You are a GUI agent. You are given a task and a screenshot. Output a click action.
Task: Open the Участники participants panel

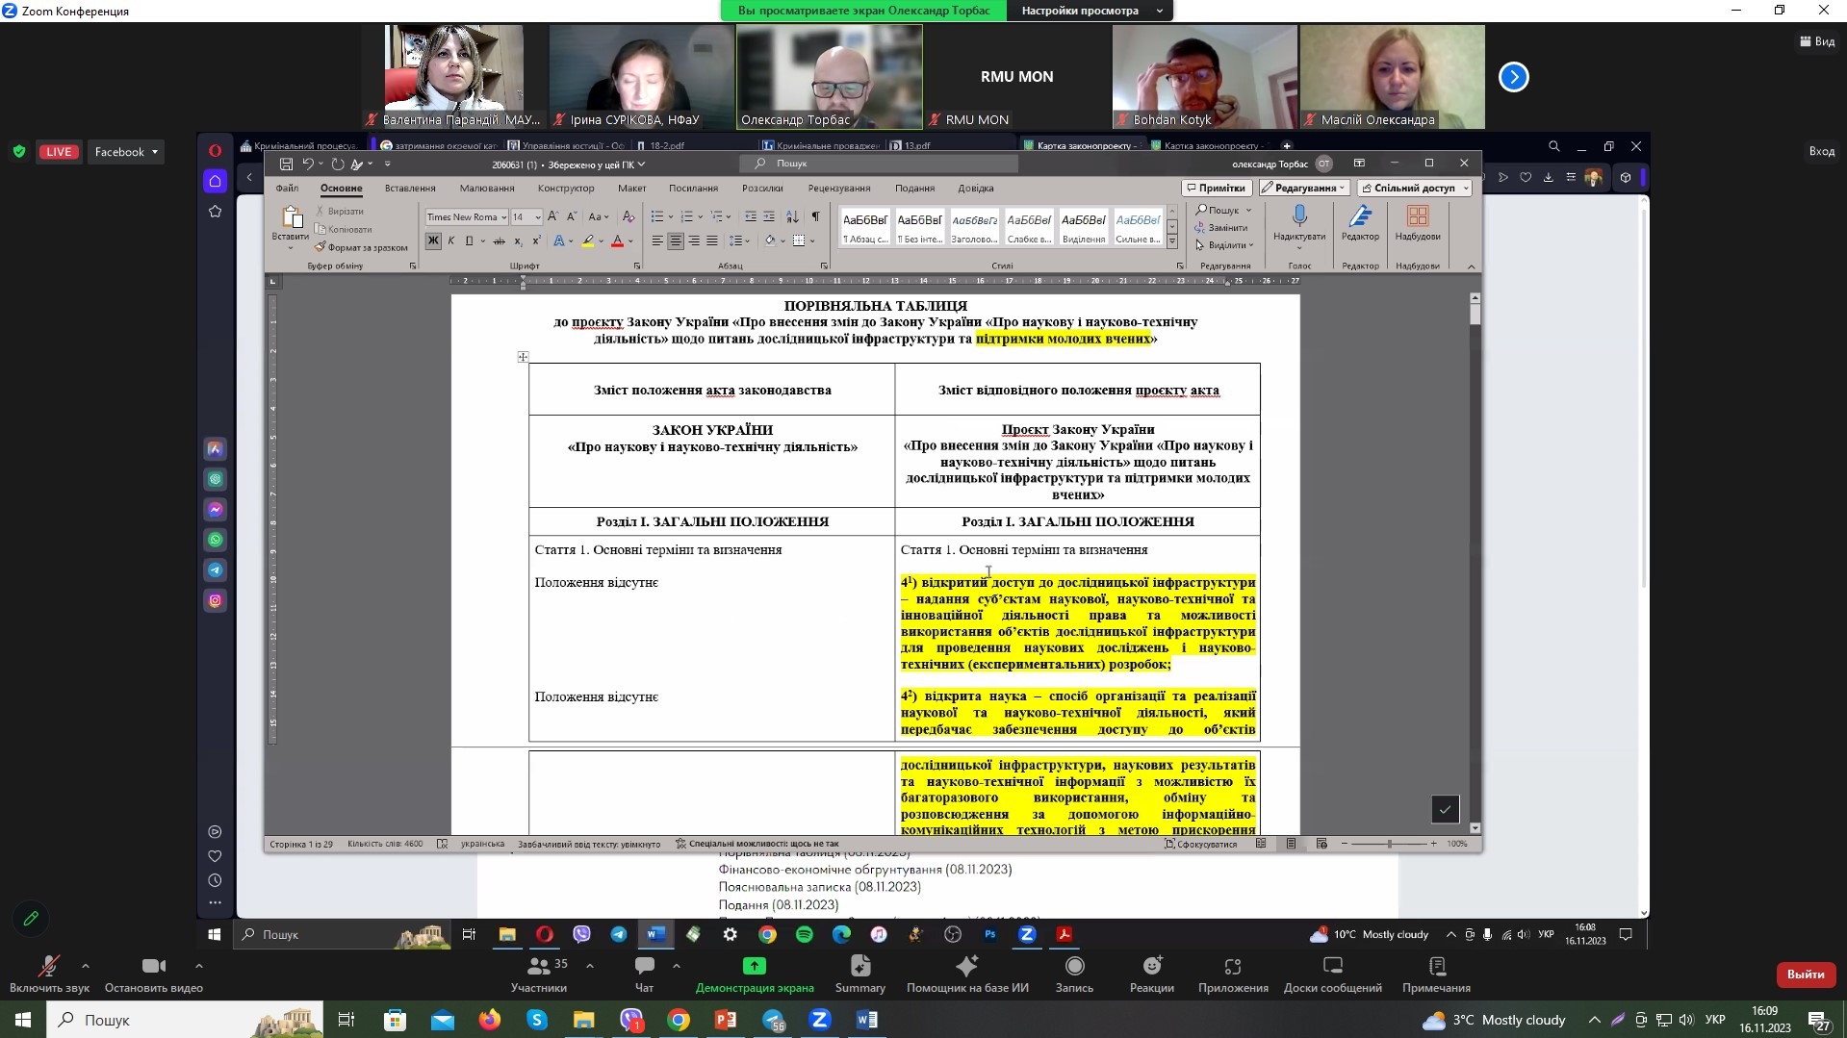(x=539, y=973)
